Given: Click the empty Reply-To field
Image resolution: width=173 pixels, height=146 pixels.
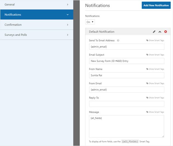Looking at the screenshot, I should pyautogui.click(x=127, y=104).
